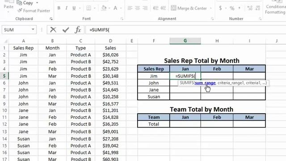Align text left
The height and width of the screenshot is (161, 286).
(x=130, y=8)
